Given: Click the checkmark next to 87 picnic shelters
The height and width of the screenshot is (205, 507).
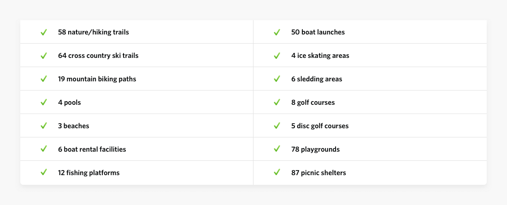Looking at the screenshot, I should pos(277,172).
